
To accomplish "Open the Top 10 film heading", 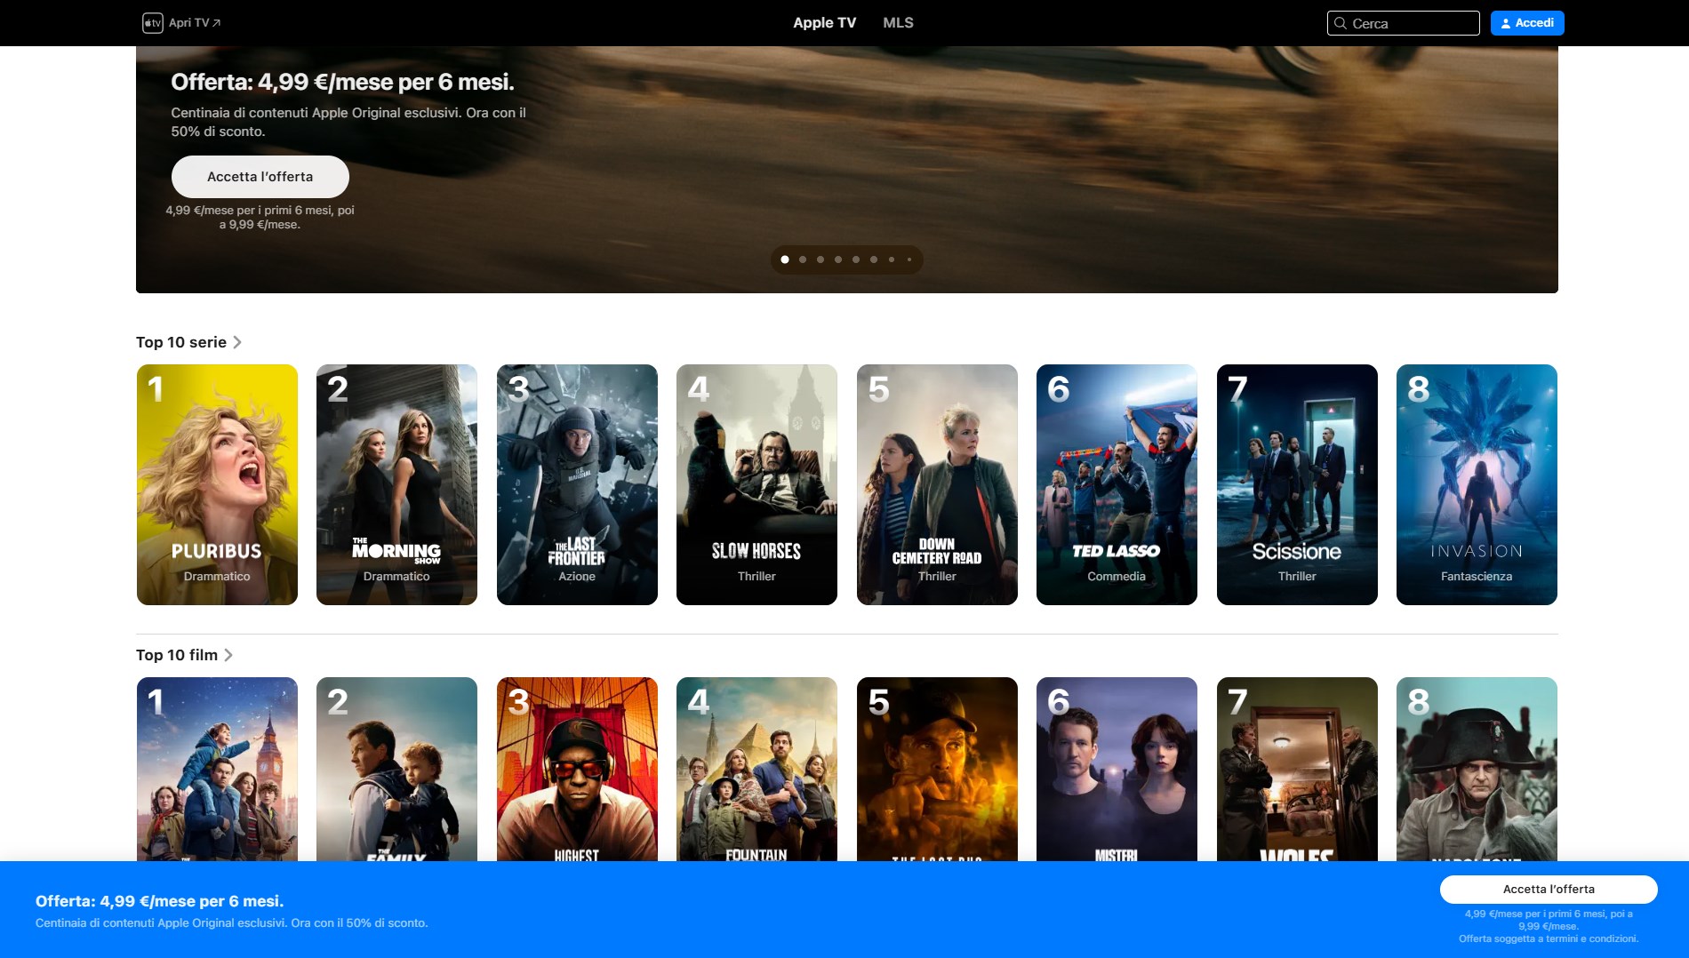I will 177,655.
